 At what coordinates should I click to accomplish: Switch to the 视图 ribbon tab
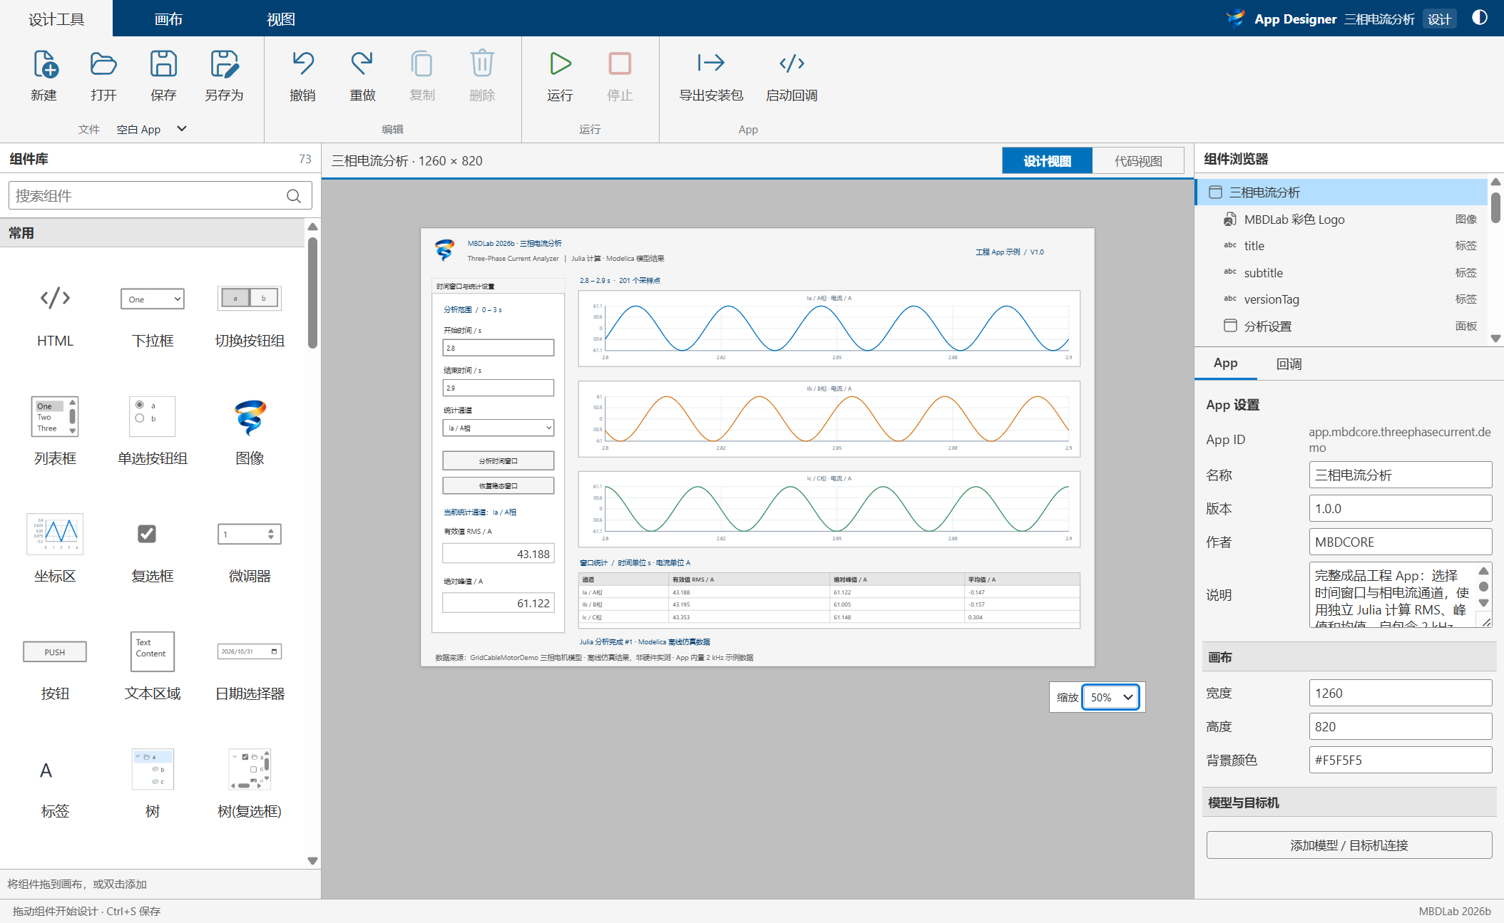pos(281,19)
